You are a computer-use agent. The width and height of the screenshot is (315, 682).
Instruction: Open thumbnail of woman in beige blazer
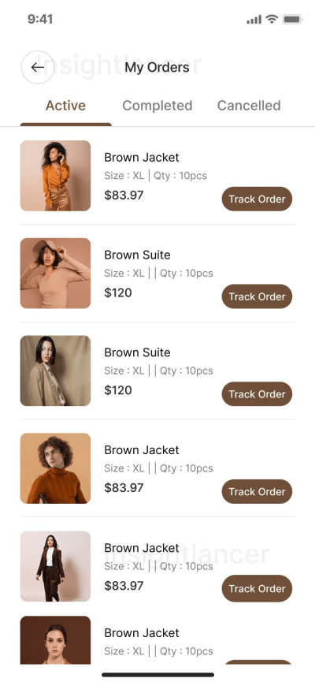[x=55, y=371]
